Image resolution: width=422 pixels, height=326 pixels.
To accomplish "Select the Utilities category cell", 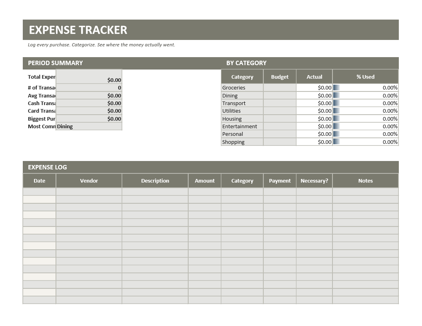I will pyautogui.click(x=242, y=111).
